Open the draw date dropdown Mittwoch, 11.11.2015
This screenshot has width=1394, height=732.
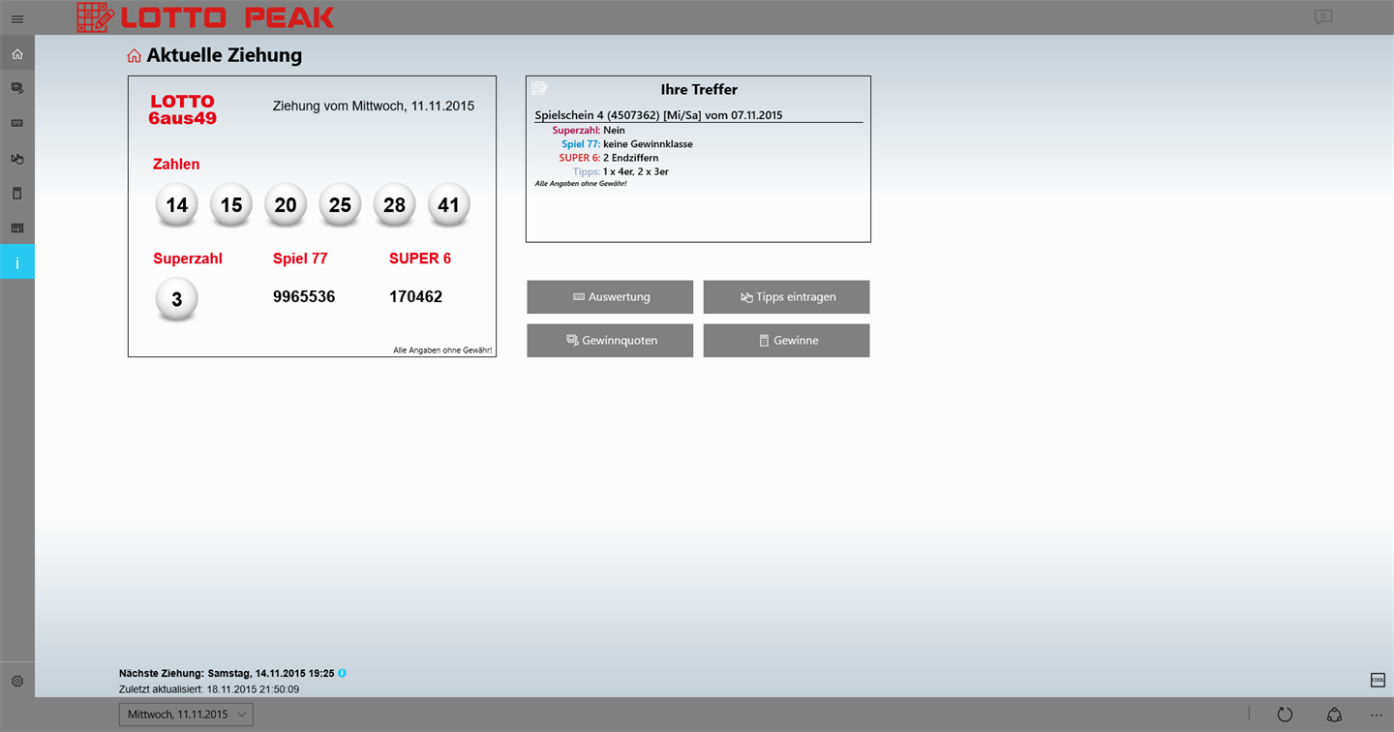[x=186, y=715]
